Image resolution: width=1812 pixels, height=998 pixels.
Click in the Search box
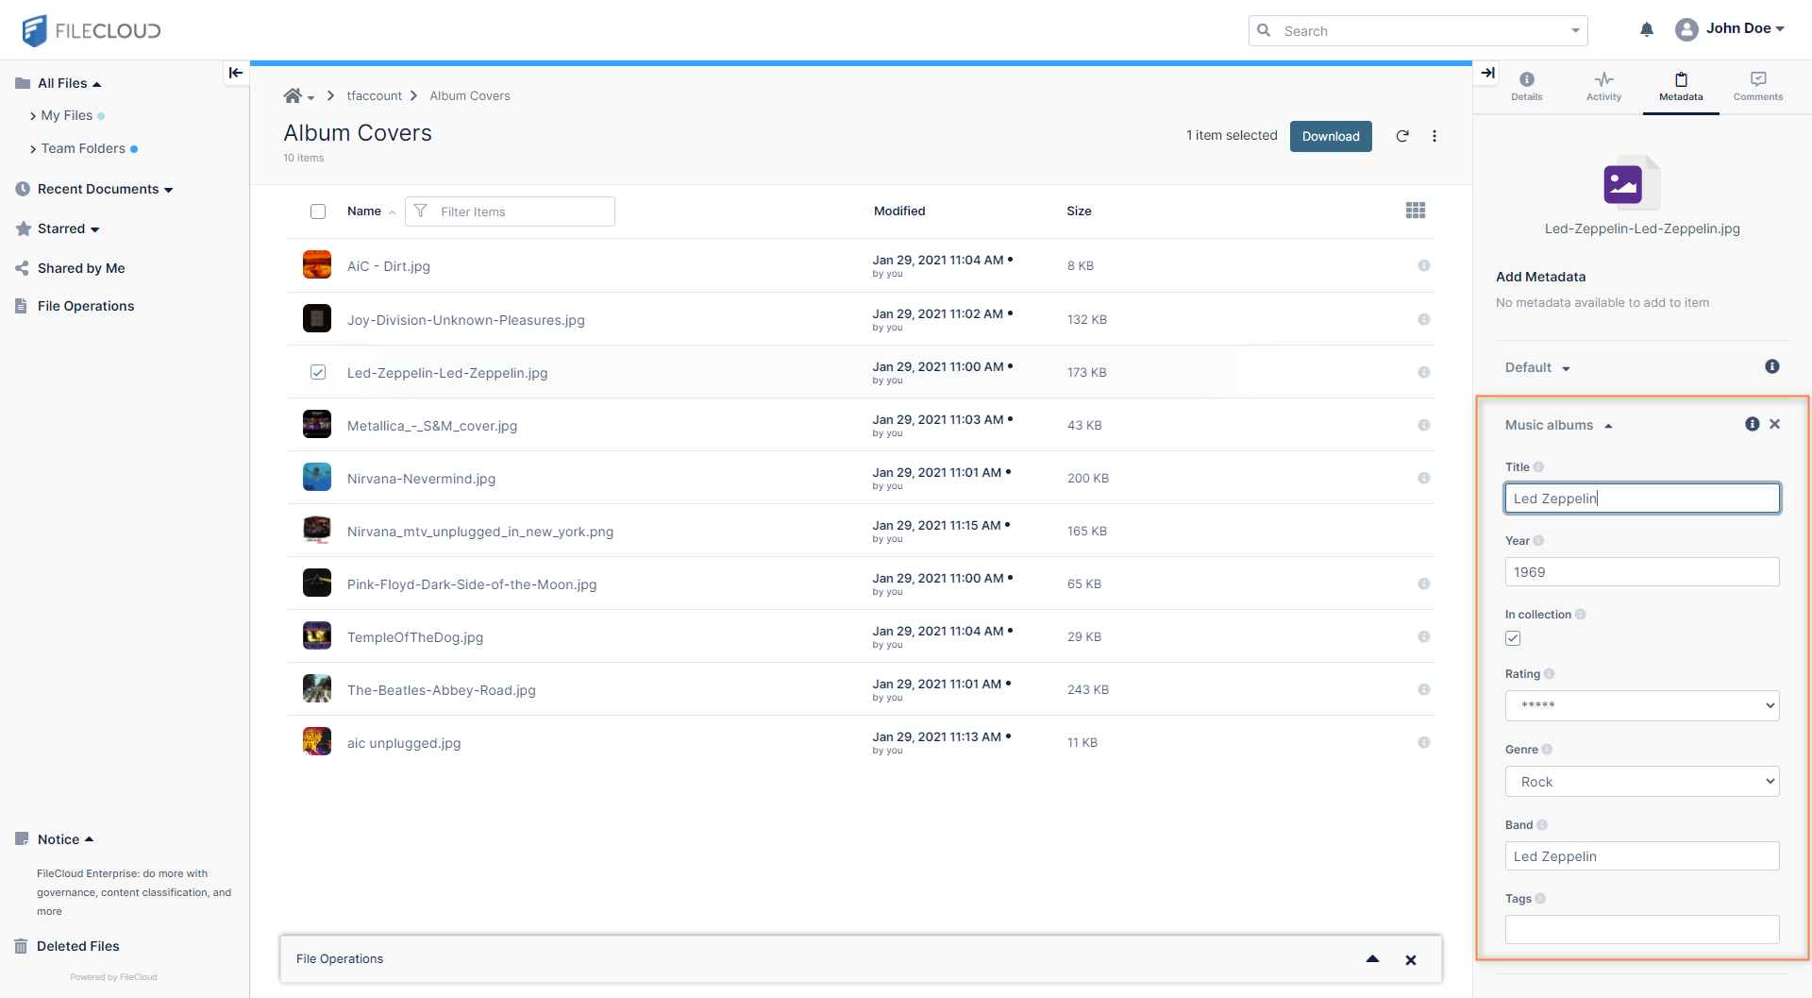click(x=1418, y=30)
